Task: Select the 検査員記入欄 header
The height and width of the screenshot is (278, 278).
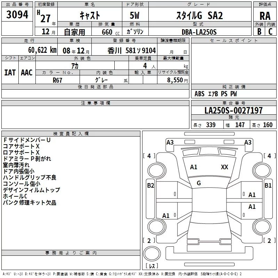Action: tap(71, 133)
